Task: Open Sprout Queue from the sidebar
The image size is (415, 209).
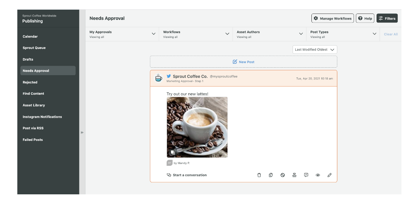Action: tap(34, 48)
